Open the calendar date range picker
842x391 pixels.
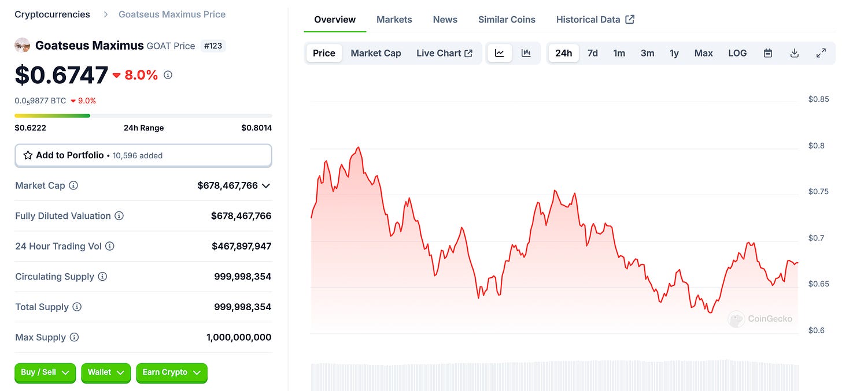[x=768, y=53]
